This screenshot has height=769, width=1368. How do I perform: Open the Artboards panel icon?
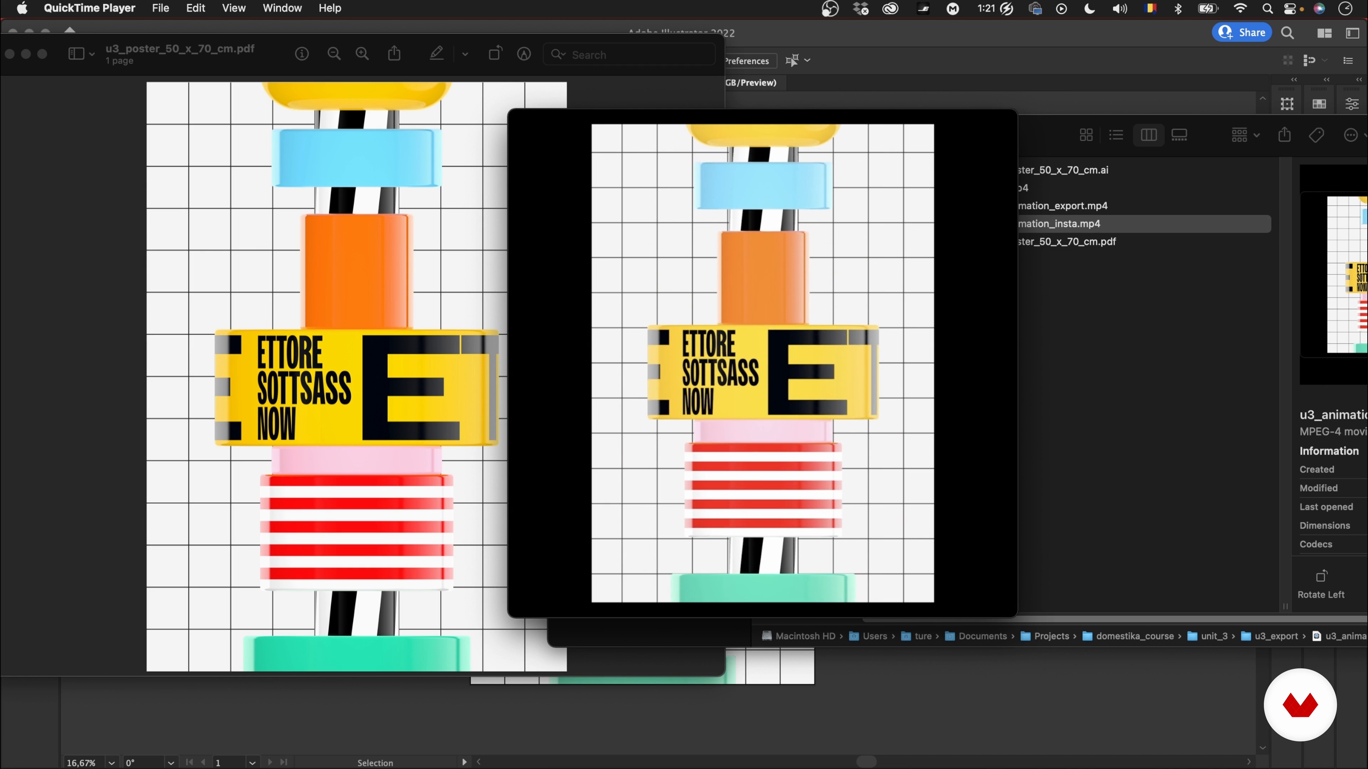[1287, 104]
